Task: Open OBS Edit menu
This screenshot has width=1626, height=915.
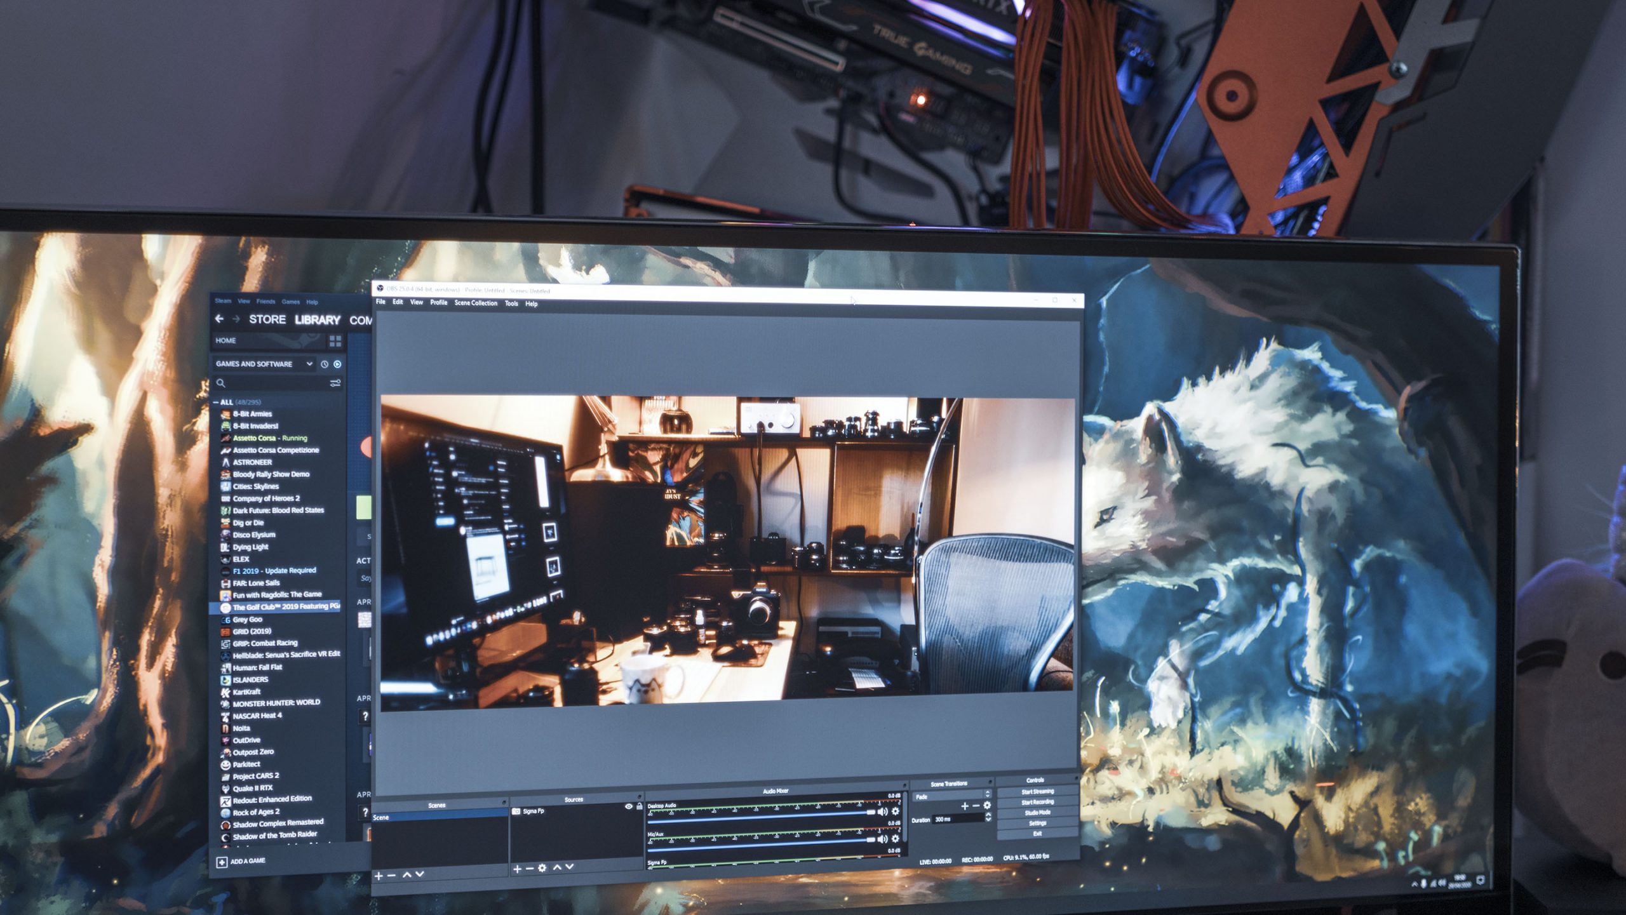Action: coord(398,302)
